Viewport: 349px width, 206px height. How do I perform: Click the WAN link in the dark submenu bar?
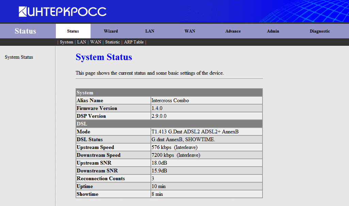point(96,42)
